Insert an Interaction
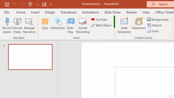Image resolution: width=174 pixels, height=98 pixels. 58,24
